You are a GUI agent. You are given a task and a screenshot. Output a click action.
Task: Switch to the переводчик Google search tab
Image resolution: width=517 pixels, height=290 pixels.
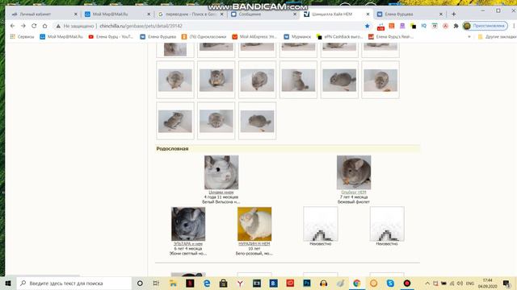click(x=190, y=14)
